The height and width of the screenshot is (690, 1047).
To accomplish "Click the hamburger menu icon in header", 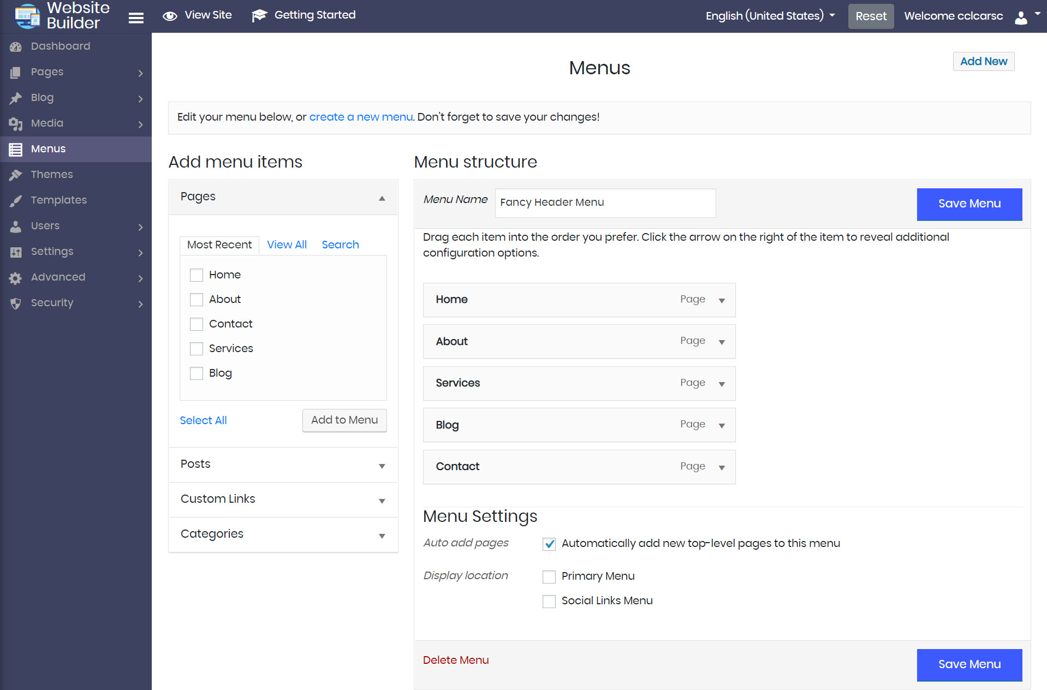I will (136, 18).
